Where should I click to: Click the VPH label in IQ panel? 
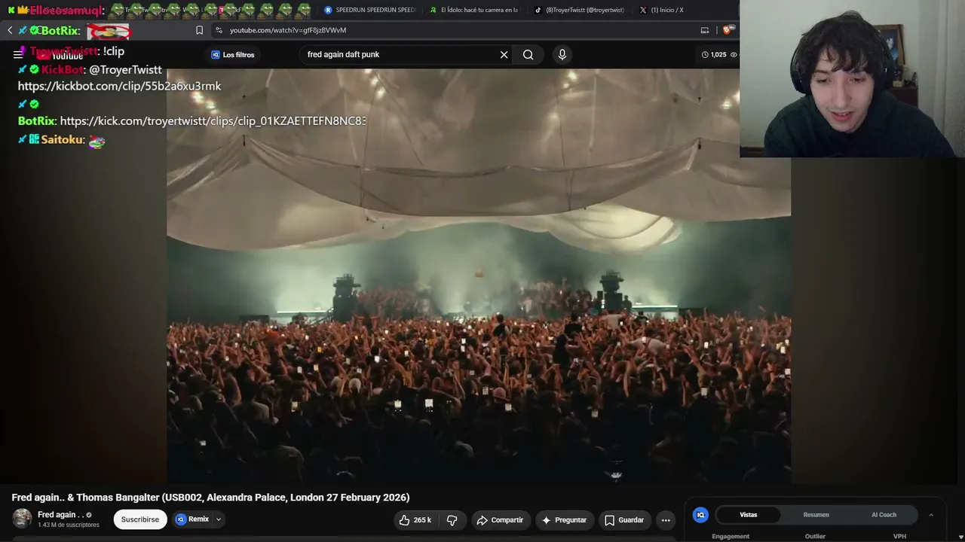pos(899,536)
